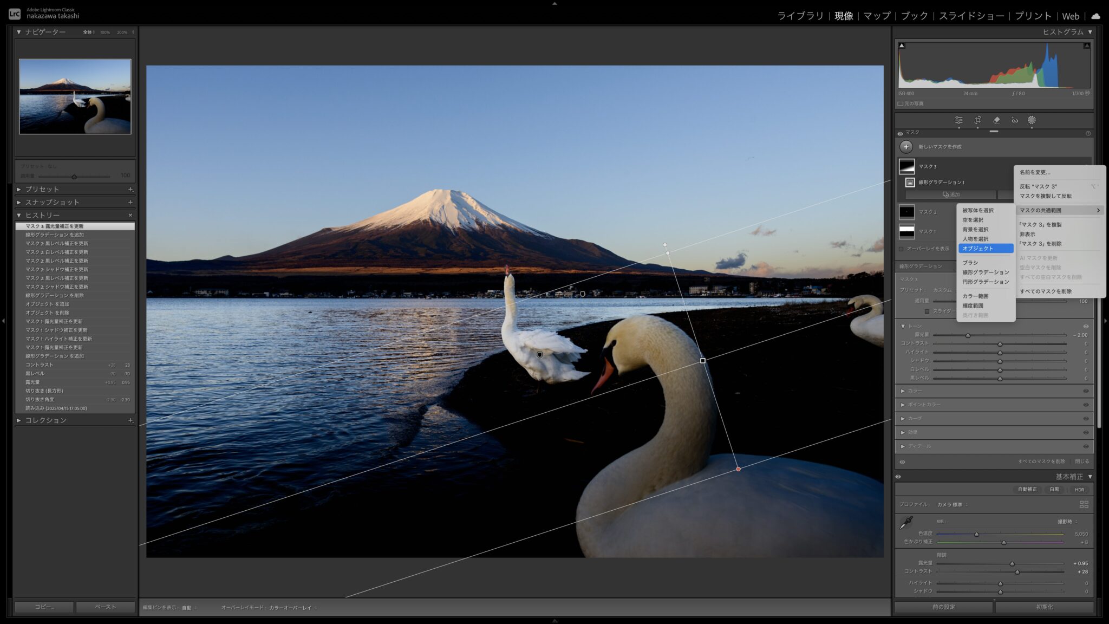This screenshot has width=1109, height=624.
Task: Choose オブジェクト from the submenu
Action: coord(977,249)
